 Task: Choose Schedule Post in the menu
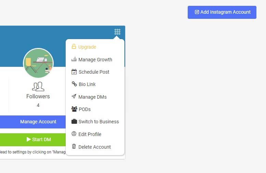(94, 72)
